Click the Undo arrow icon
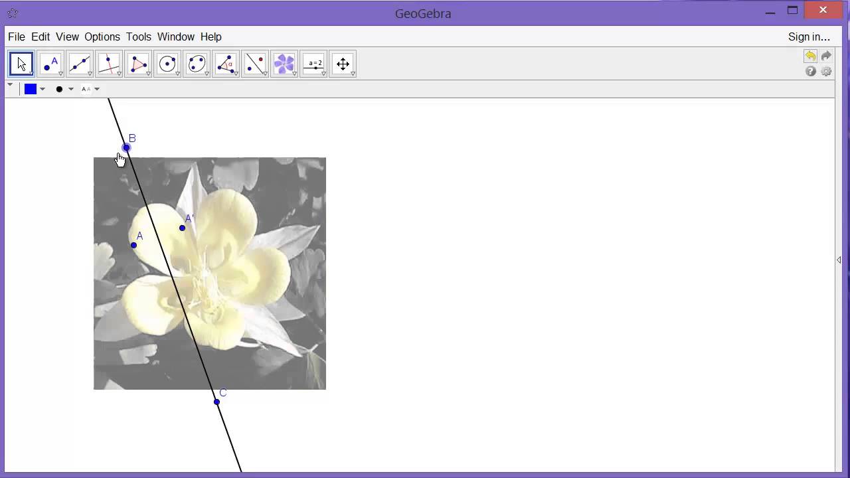This screenshot has height=478, width=850. click(810, 56)
